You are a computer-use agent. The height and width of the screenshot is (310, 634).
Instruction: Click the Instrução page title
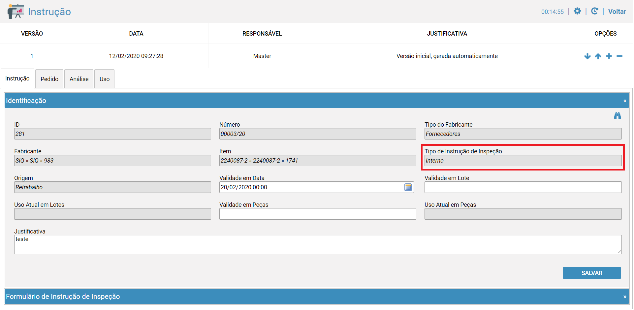(49, 12)
